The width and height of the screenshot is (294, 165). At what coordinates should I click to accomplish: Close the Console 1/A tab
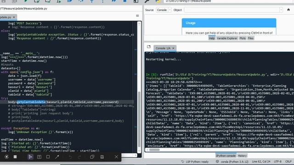tap(173, 48)
